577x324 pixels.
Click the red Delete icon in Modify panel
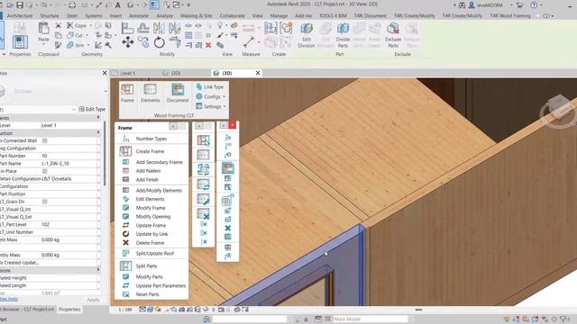coord(208,45)
